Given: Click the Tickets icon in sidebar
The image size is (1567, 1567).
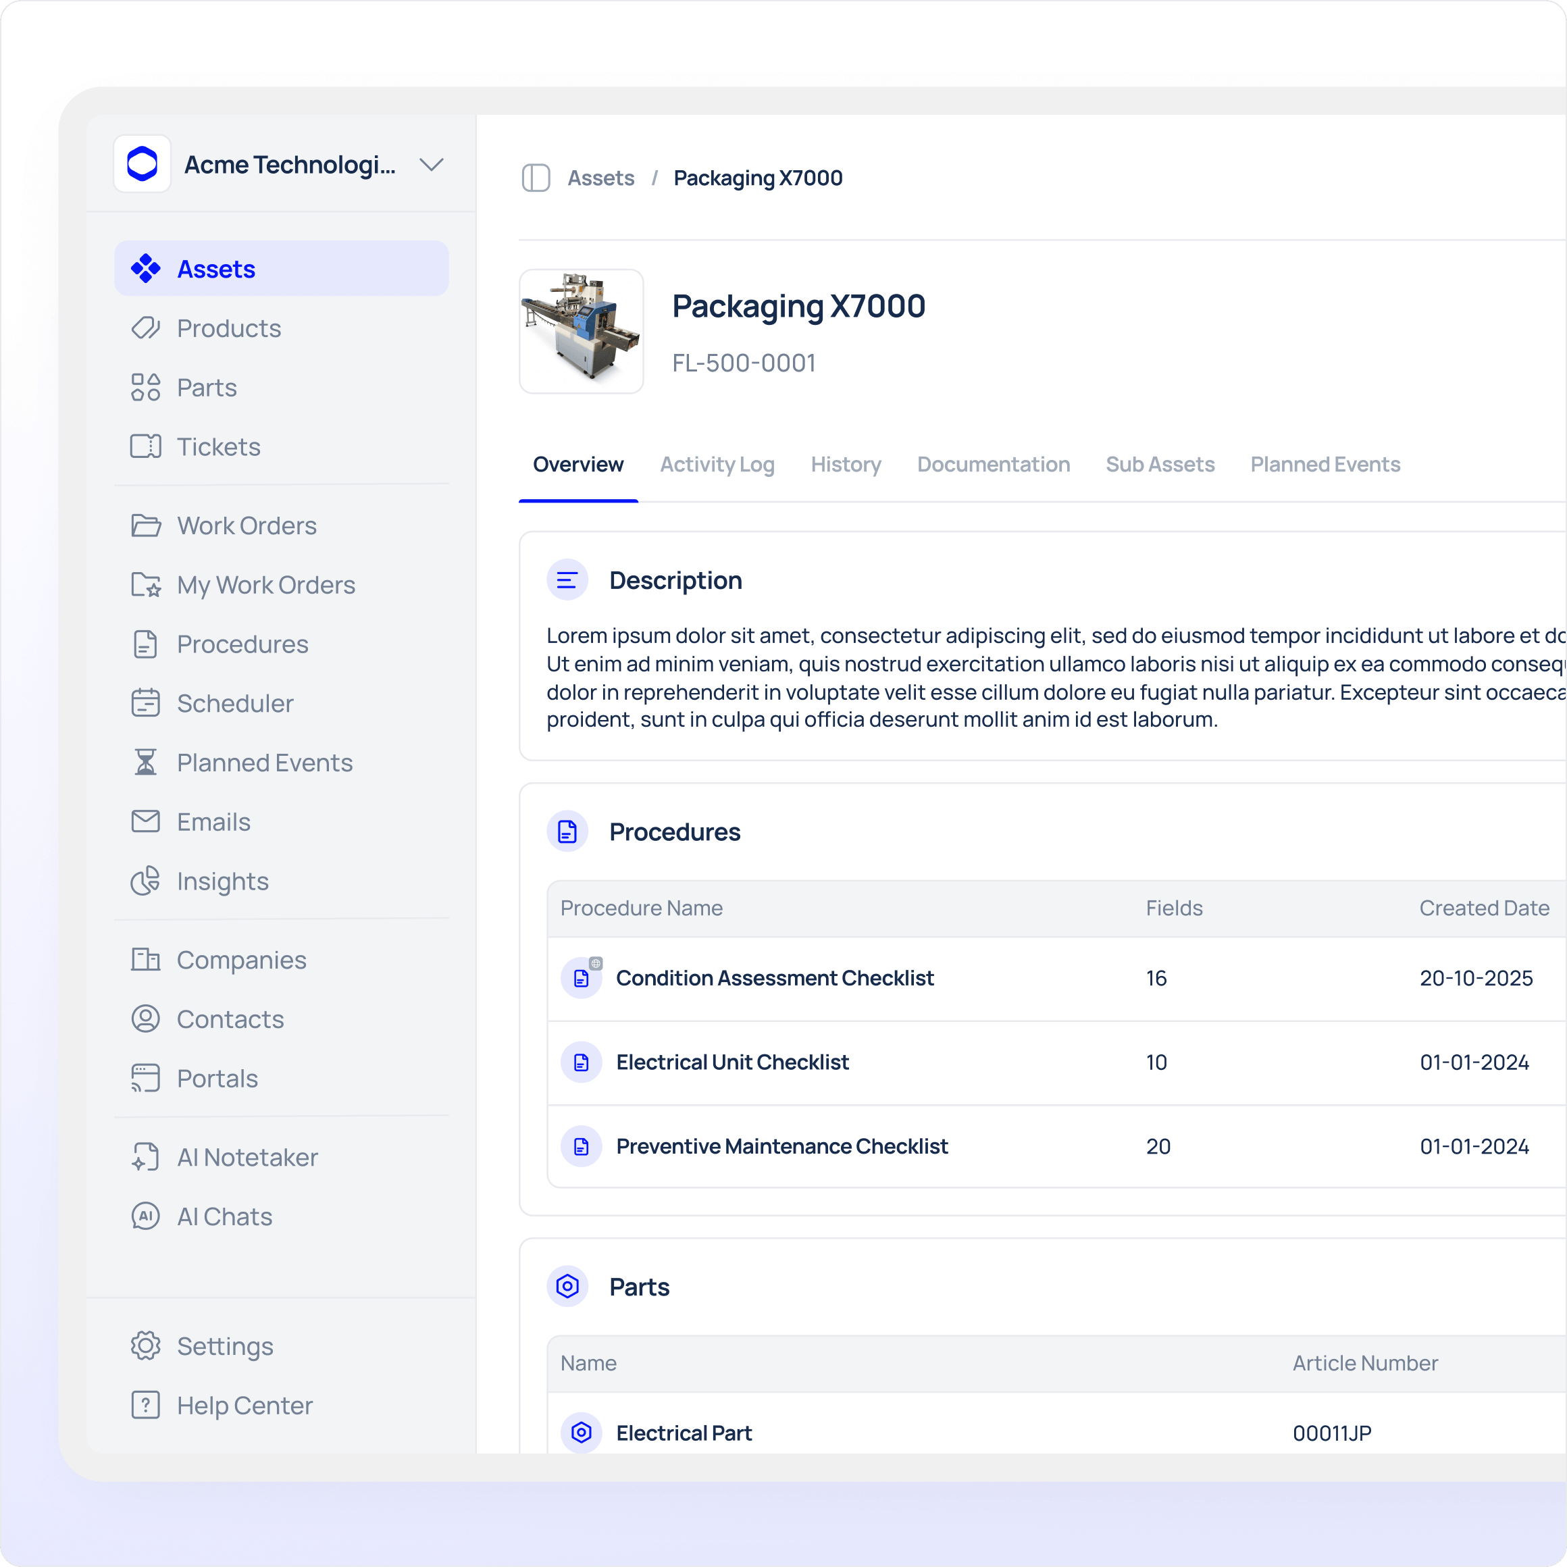Looking at the screenshot, I should click(145, 447).
